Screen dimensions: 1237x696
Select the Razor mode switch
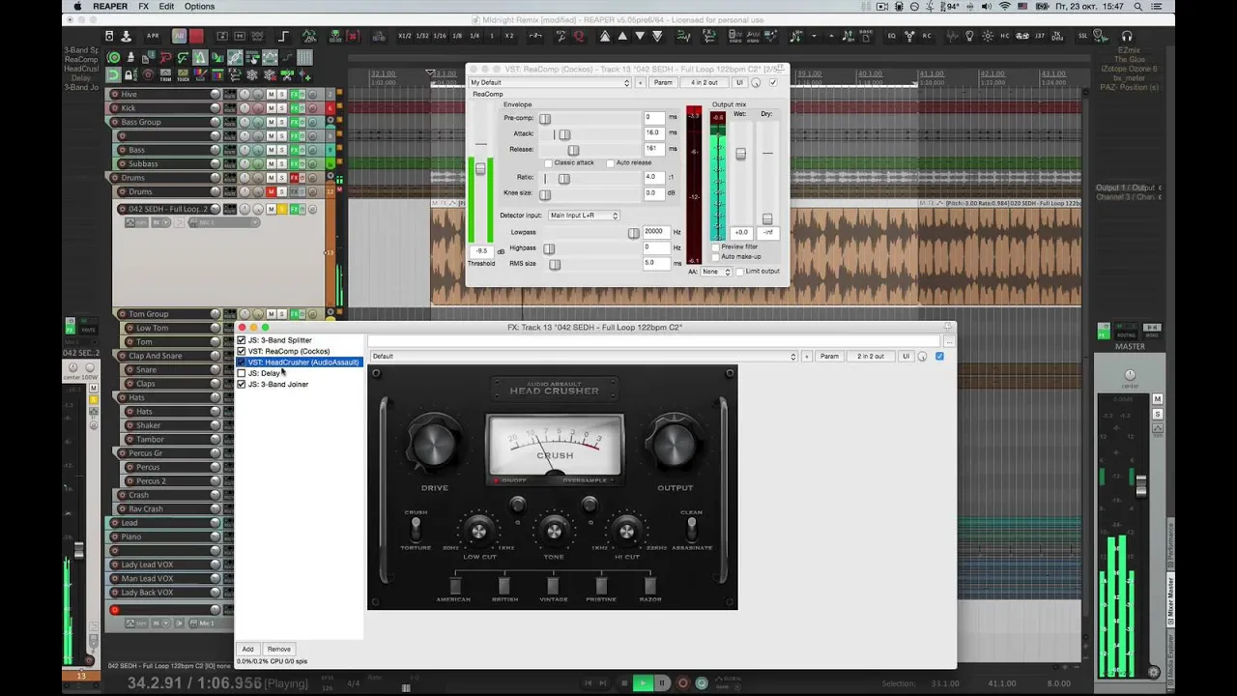tap(650, 585)
